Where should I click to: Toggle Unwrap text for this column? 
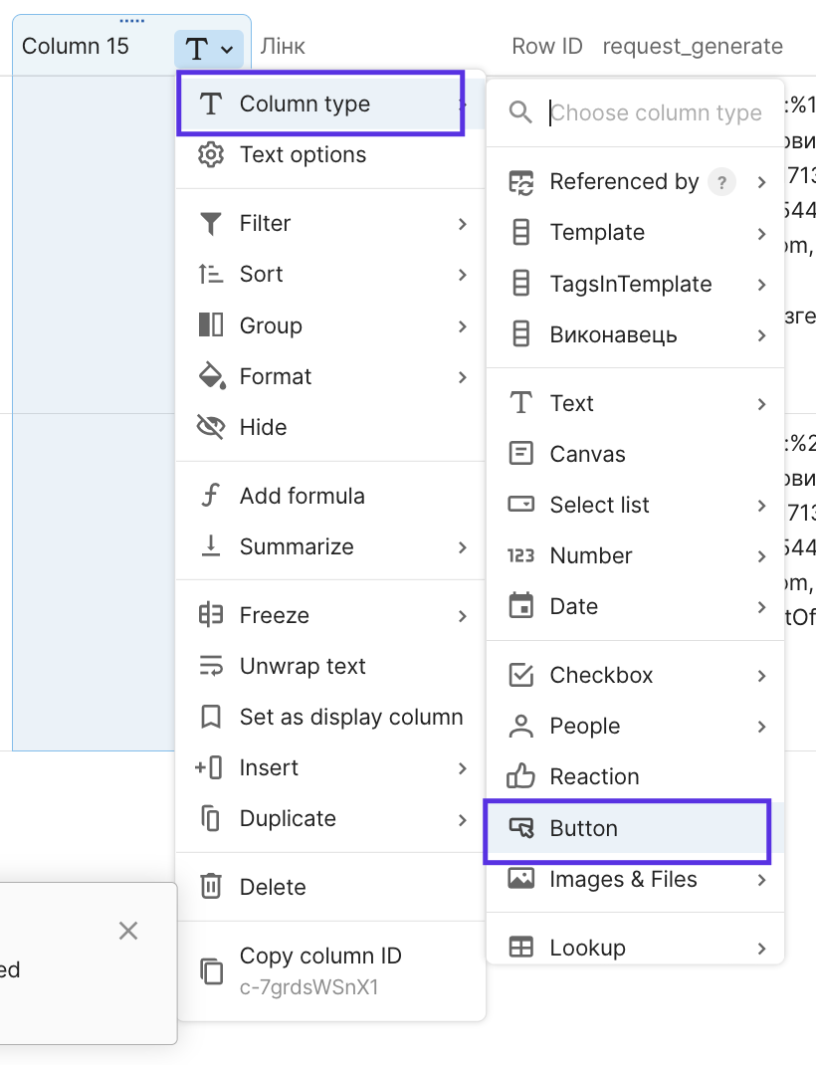[x=303, y=666]
